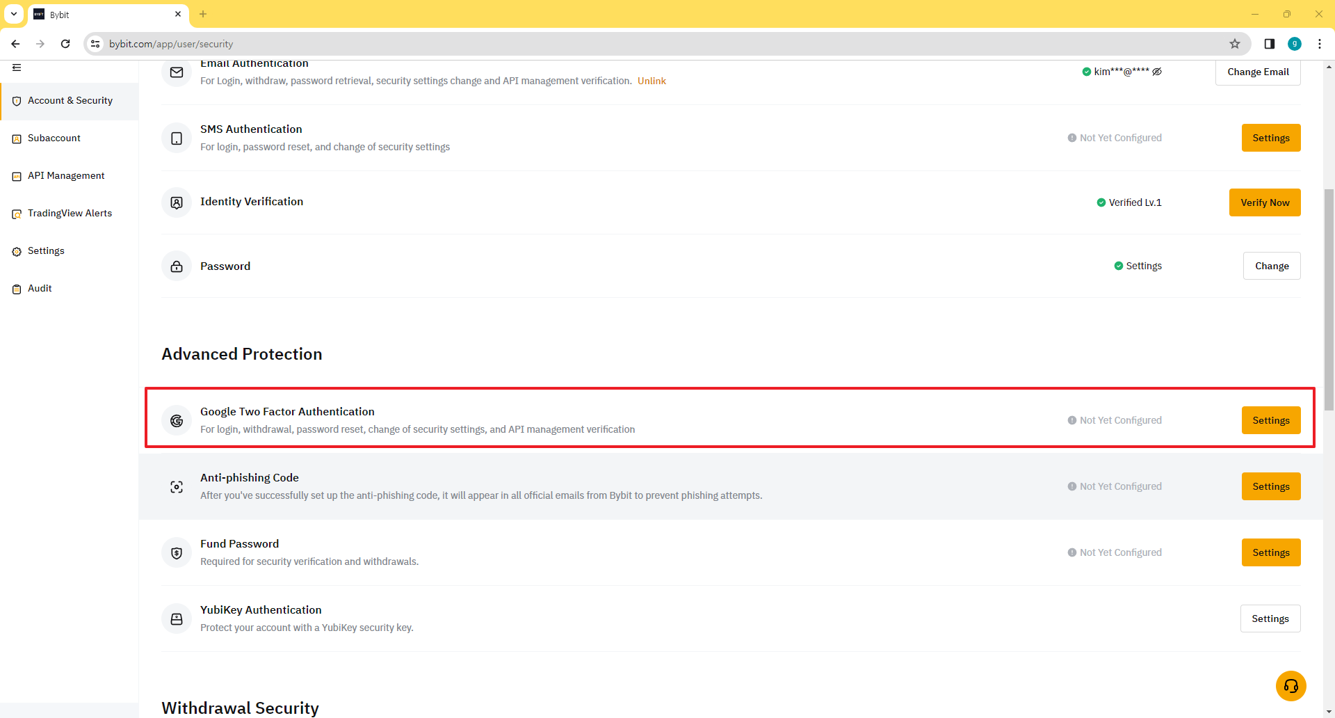The image size is (1335, 718).
Task: Open Subaccount in sidebar
Action: (54, 138)
